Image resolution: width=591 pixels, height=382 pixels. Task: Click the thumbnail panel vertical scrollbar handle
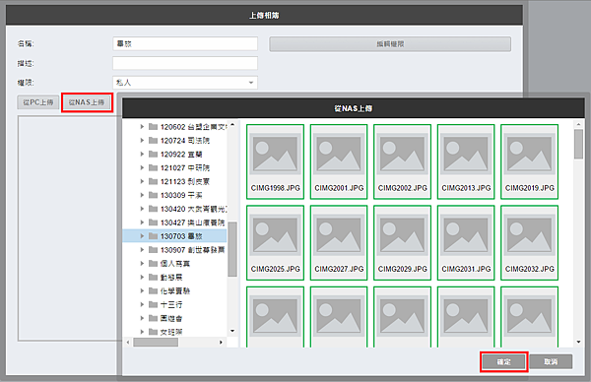pyautogui.click(x=578, y=144)
